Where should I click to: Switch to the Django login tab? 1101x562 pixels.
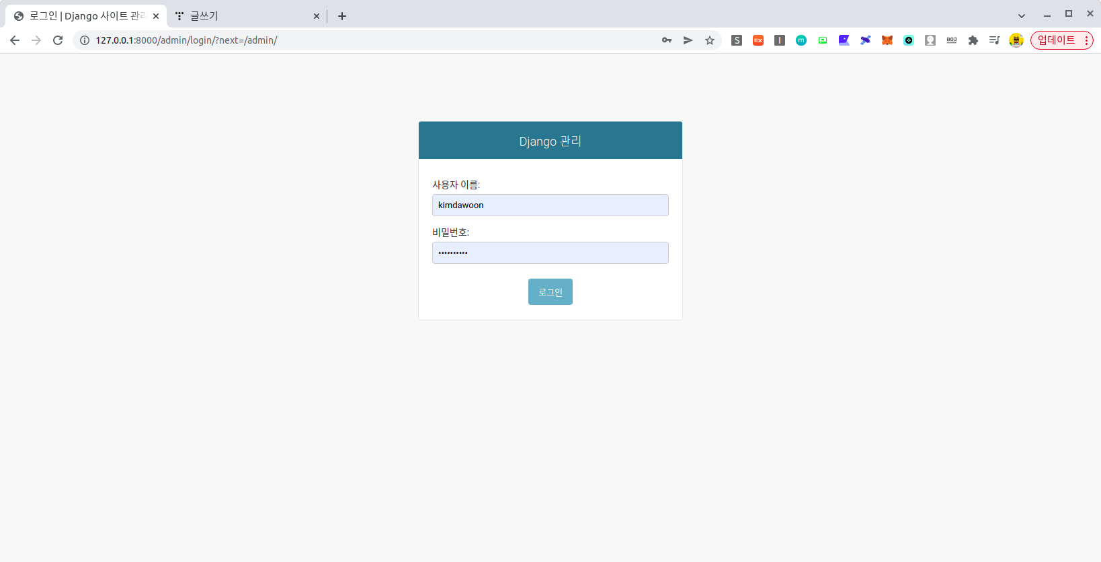[87, 16]
